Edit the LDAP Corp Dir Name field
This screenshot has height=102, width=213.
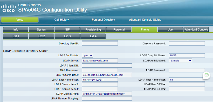[187, 56]
